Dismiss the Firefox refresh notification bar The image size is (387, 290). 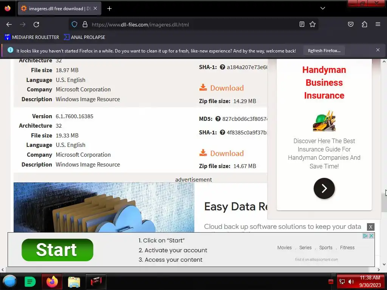378,50
